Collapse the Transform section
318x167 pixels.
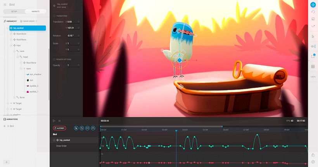click(x=54, y=16)
